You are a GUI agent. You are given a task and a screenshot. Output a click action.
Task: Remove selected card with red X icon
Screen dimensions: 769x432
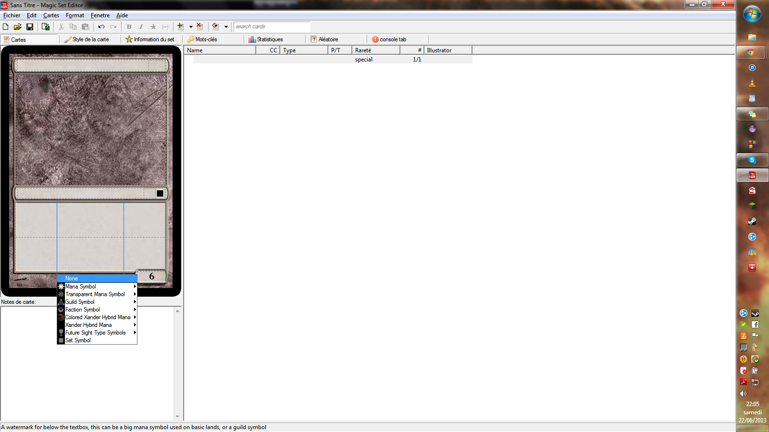coord(200,27)
